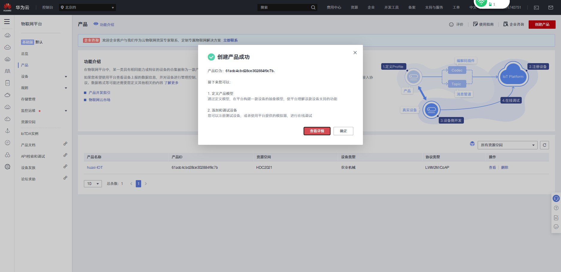Image resolution: width=561 pixels, height=272 pixels.
Task: Open 开发工具 in top navigation
Action: [391, 7]
